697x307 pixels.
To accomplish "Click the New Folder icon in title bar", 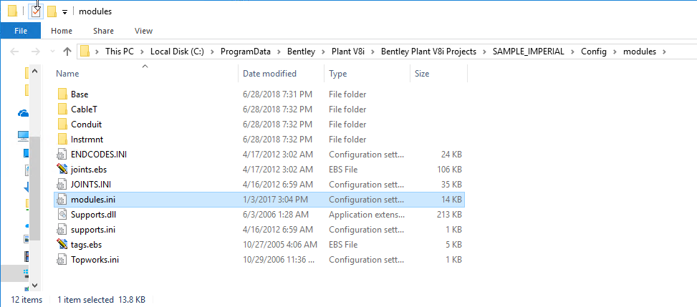I will tap(52, 11).
